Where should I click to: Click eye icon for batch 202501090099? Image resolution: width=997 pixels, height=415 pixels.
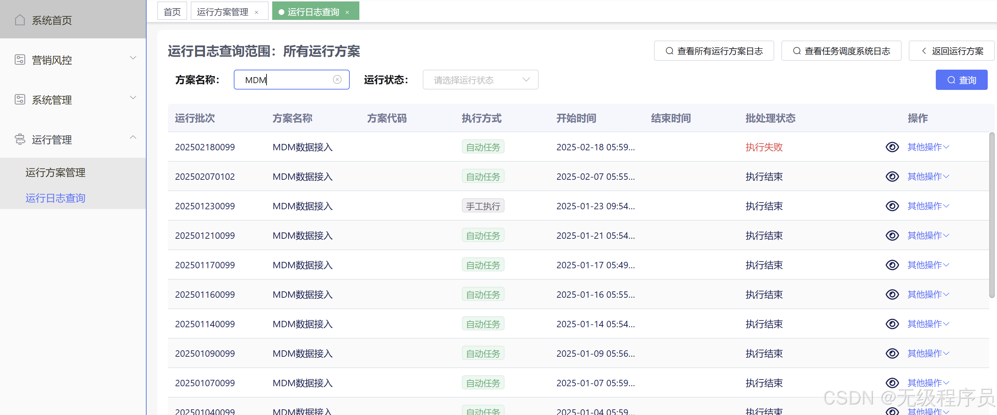click(892, 353)
